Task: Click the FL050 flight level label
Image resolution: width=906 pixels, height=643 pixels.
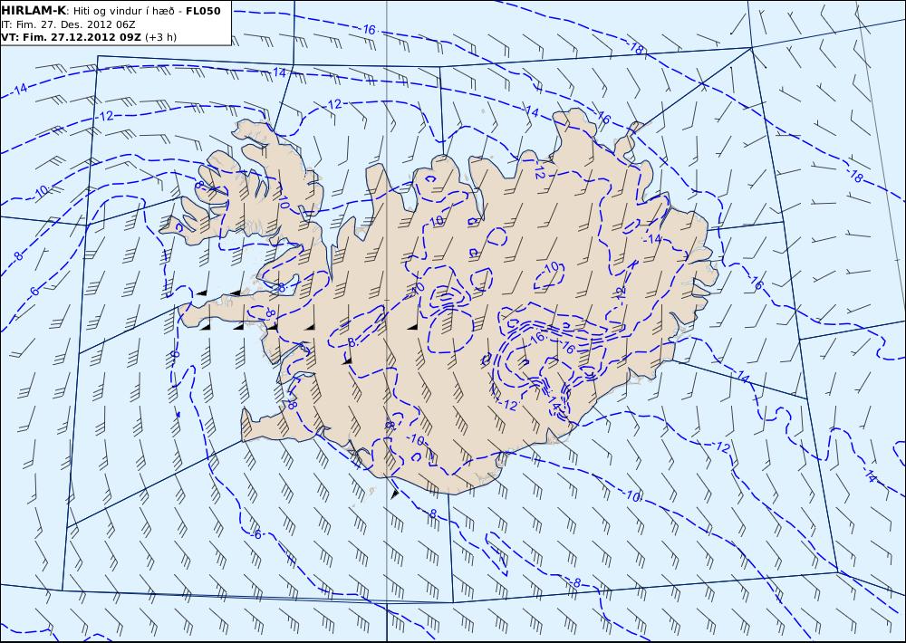Action: coord(203,10)
